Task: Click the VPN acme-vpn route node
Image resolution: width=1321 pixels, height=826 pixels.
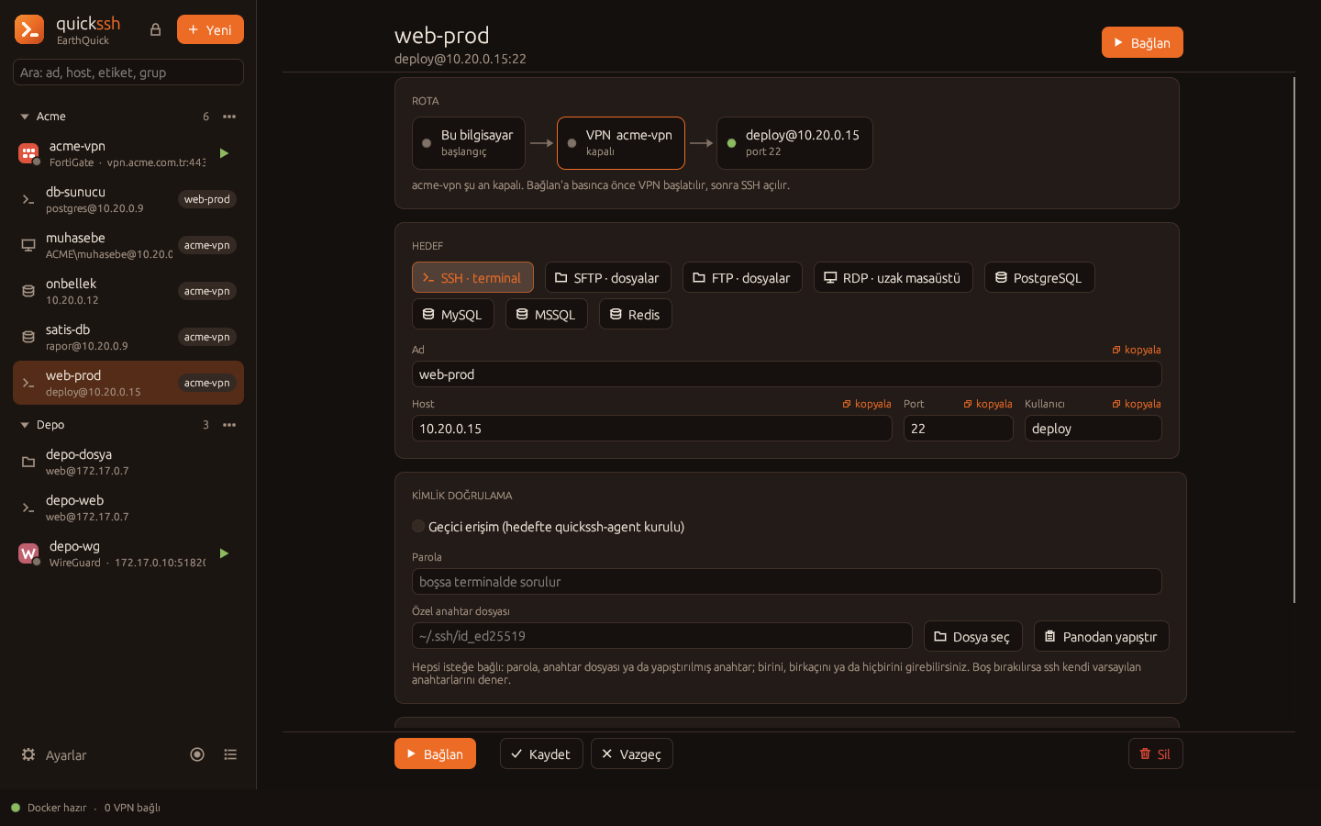Action: 621,143
